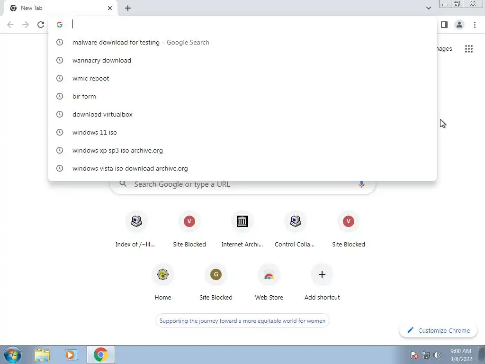The image size is (485, 364).
Task: Open the profile avatar icon
Action: point(459,25)
